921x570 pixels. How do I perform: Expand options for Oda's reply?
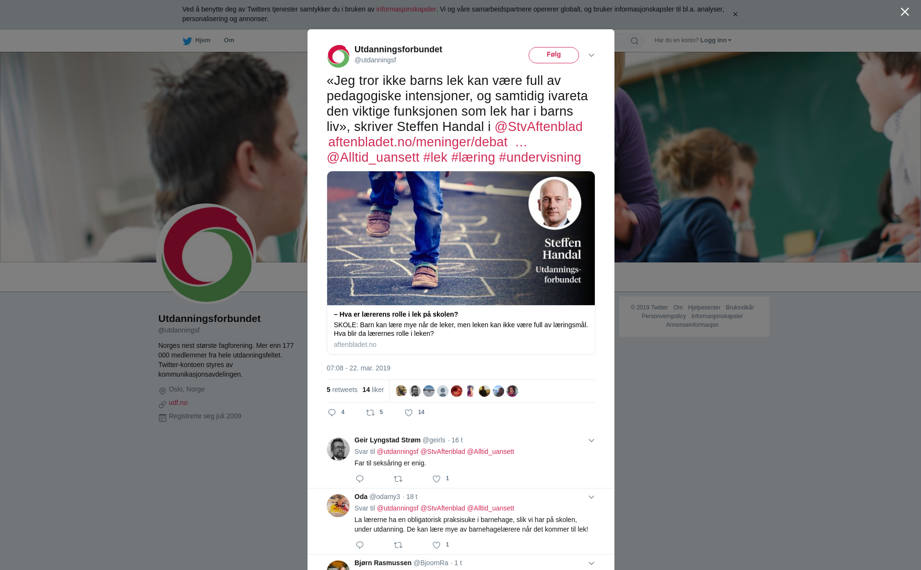tap(591, 497)
